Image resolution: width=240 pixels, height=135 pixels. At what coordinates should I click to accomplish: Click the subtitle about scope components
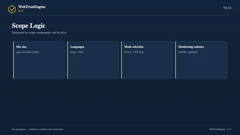(39, 33)
